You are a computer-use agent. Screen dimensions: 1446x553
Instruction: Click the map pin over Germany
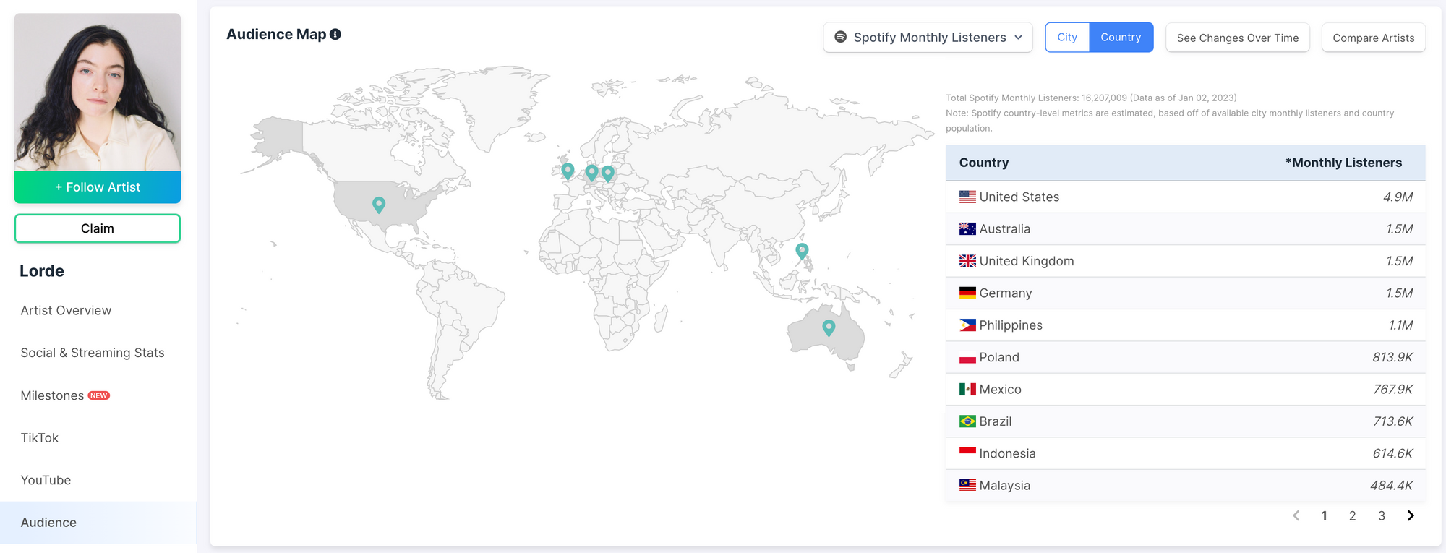(x=591, y=172)
